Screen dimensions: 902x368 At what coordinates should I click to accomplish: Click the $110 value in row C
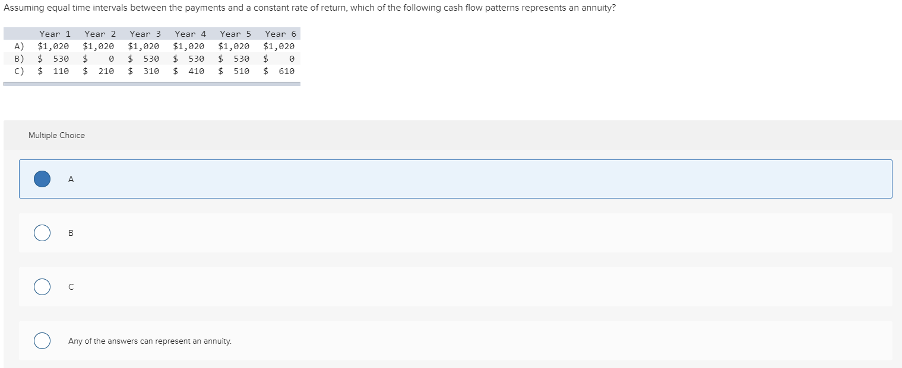pyautogui.click(x=54, y=71)
